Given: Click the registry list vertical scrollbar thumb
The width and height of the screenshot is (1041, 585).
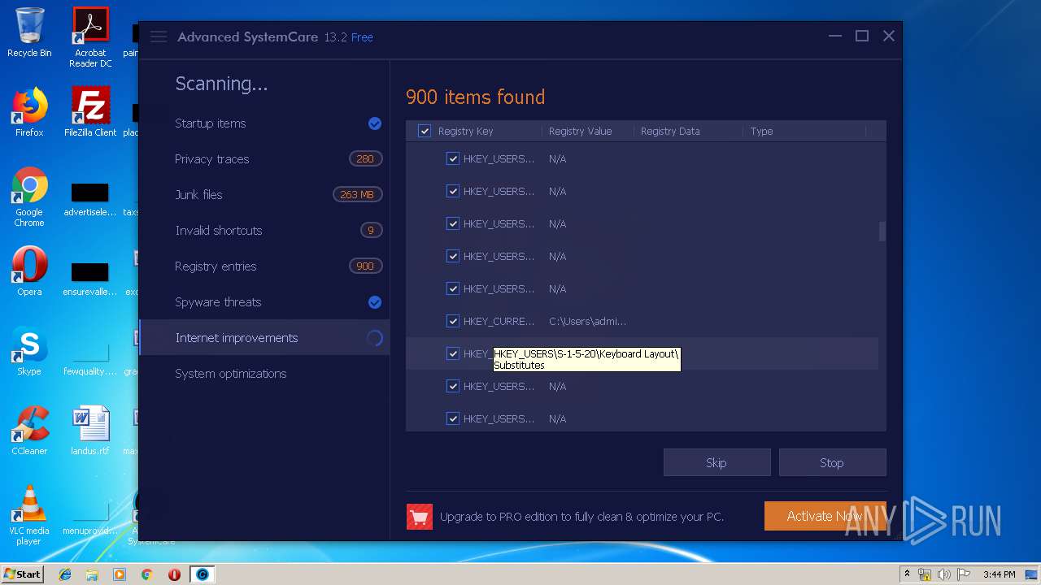Looking at the screenshot, I should pos(882,232).
